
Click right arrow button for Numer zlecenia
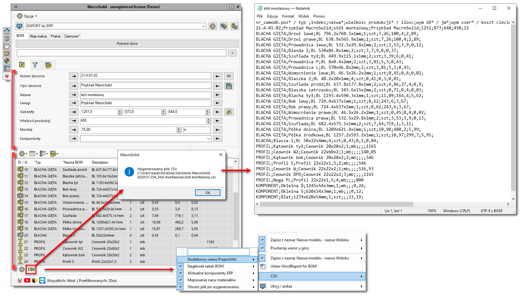pos(74,76)
